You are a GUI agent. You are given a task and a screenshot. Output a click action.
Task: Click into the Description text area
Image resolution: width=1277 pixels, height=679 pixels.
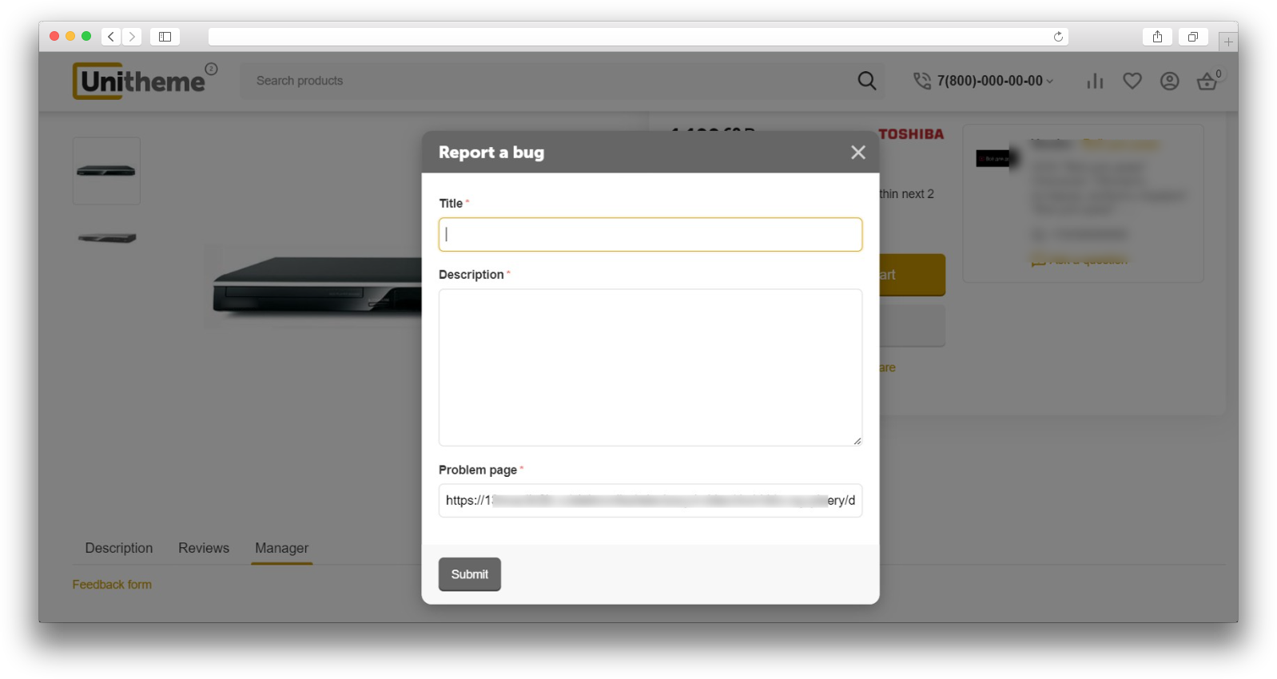650,367
